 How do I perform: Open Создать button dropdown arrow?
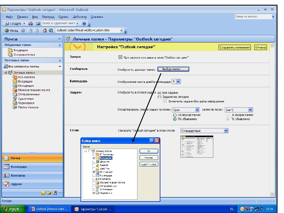click(x=24, y=23)
